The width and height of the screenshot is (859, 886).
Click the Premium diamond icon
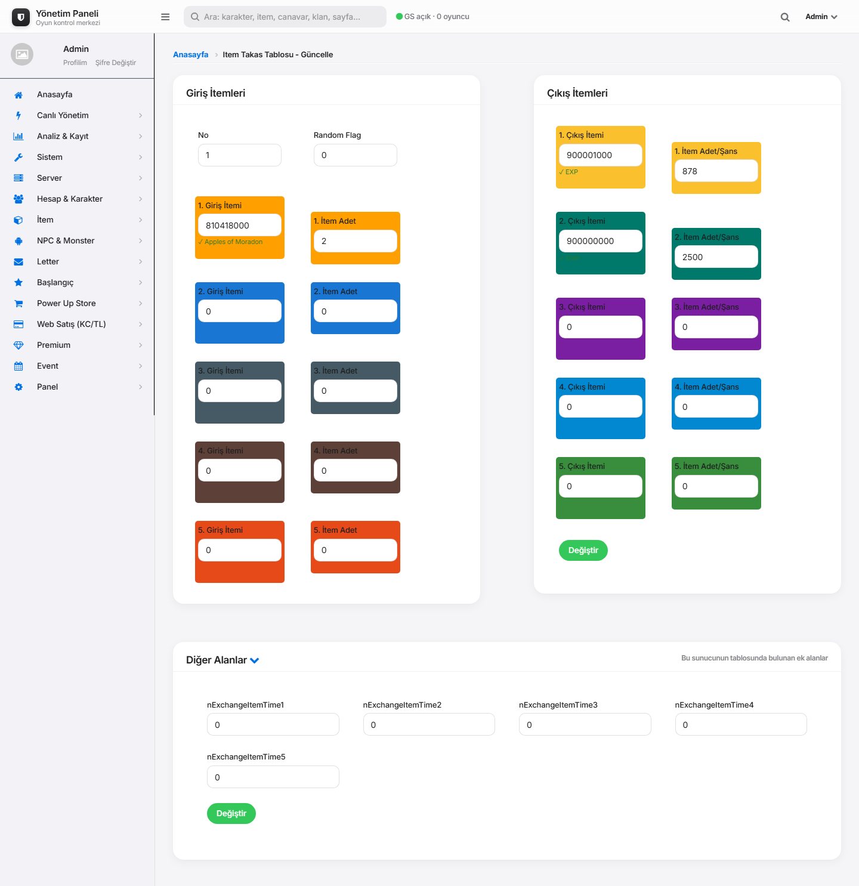[x=18, y=345]
